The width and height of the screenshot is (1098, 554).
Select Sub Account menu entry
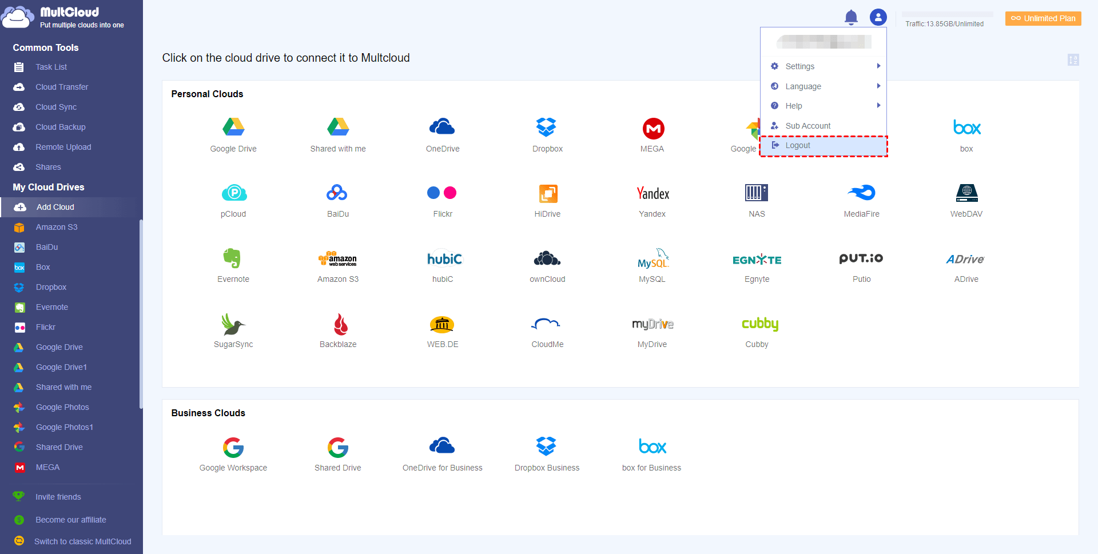(x=823, y=126)
